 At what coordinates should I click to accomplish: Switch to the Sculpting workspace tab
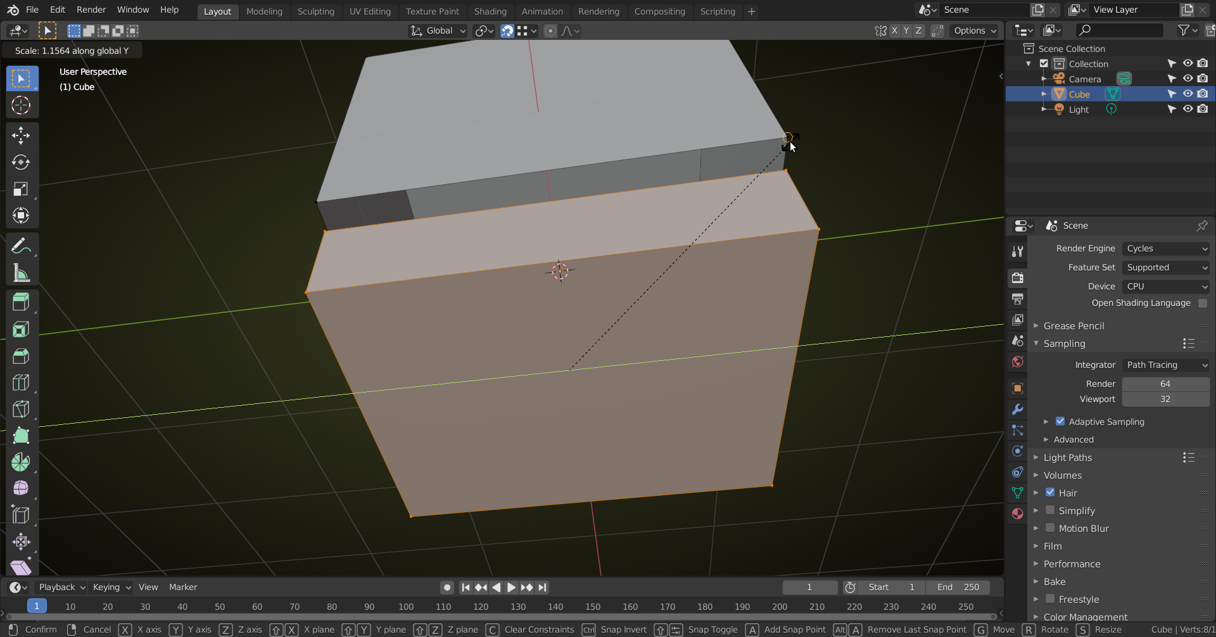pyautogui.click(x=315, y=11)
